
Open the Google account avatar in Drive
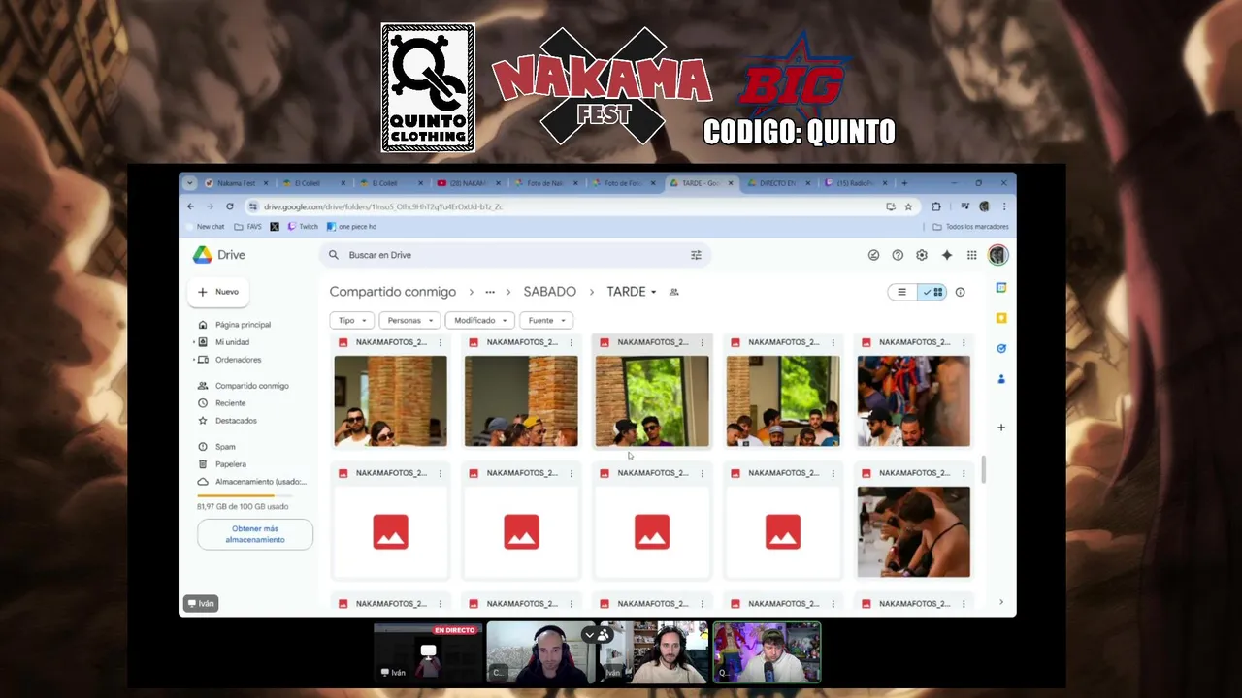[x=998, y=255]
